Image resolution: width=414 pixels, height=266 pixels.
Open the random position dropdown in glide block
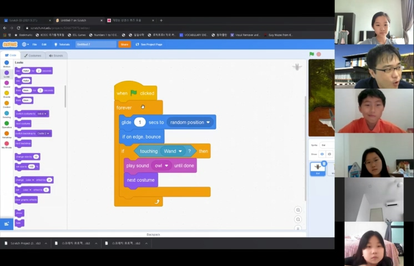click(190, 122)
